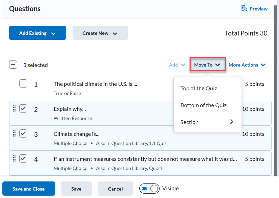Deselect all using the select-all checkbox
This screenshot has height=198, width=279.
click(13, 65)
